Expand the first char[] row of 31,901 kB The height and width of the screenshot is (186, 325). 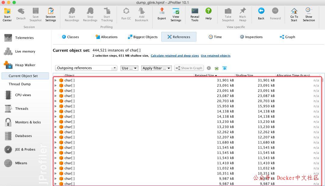(55, 80)
